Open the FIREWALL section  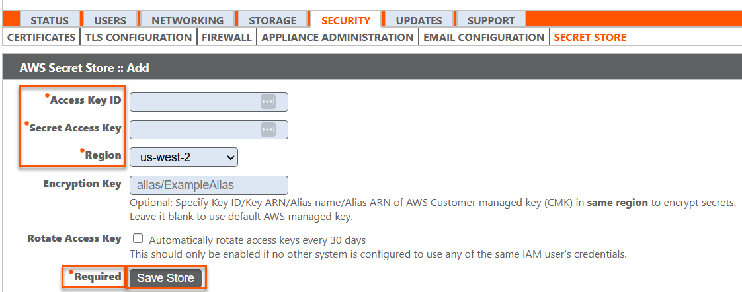click(227, 37)
